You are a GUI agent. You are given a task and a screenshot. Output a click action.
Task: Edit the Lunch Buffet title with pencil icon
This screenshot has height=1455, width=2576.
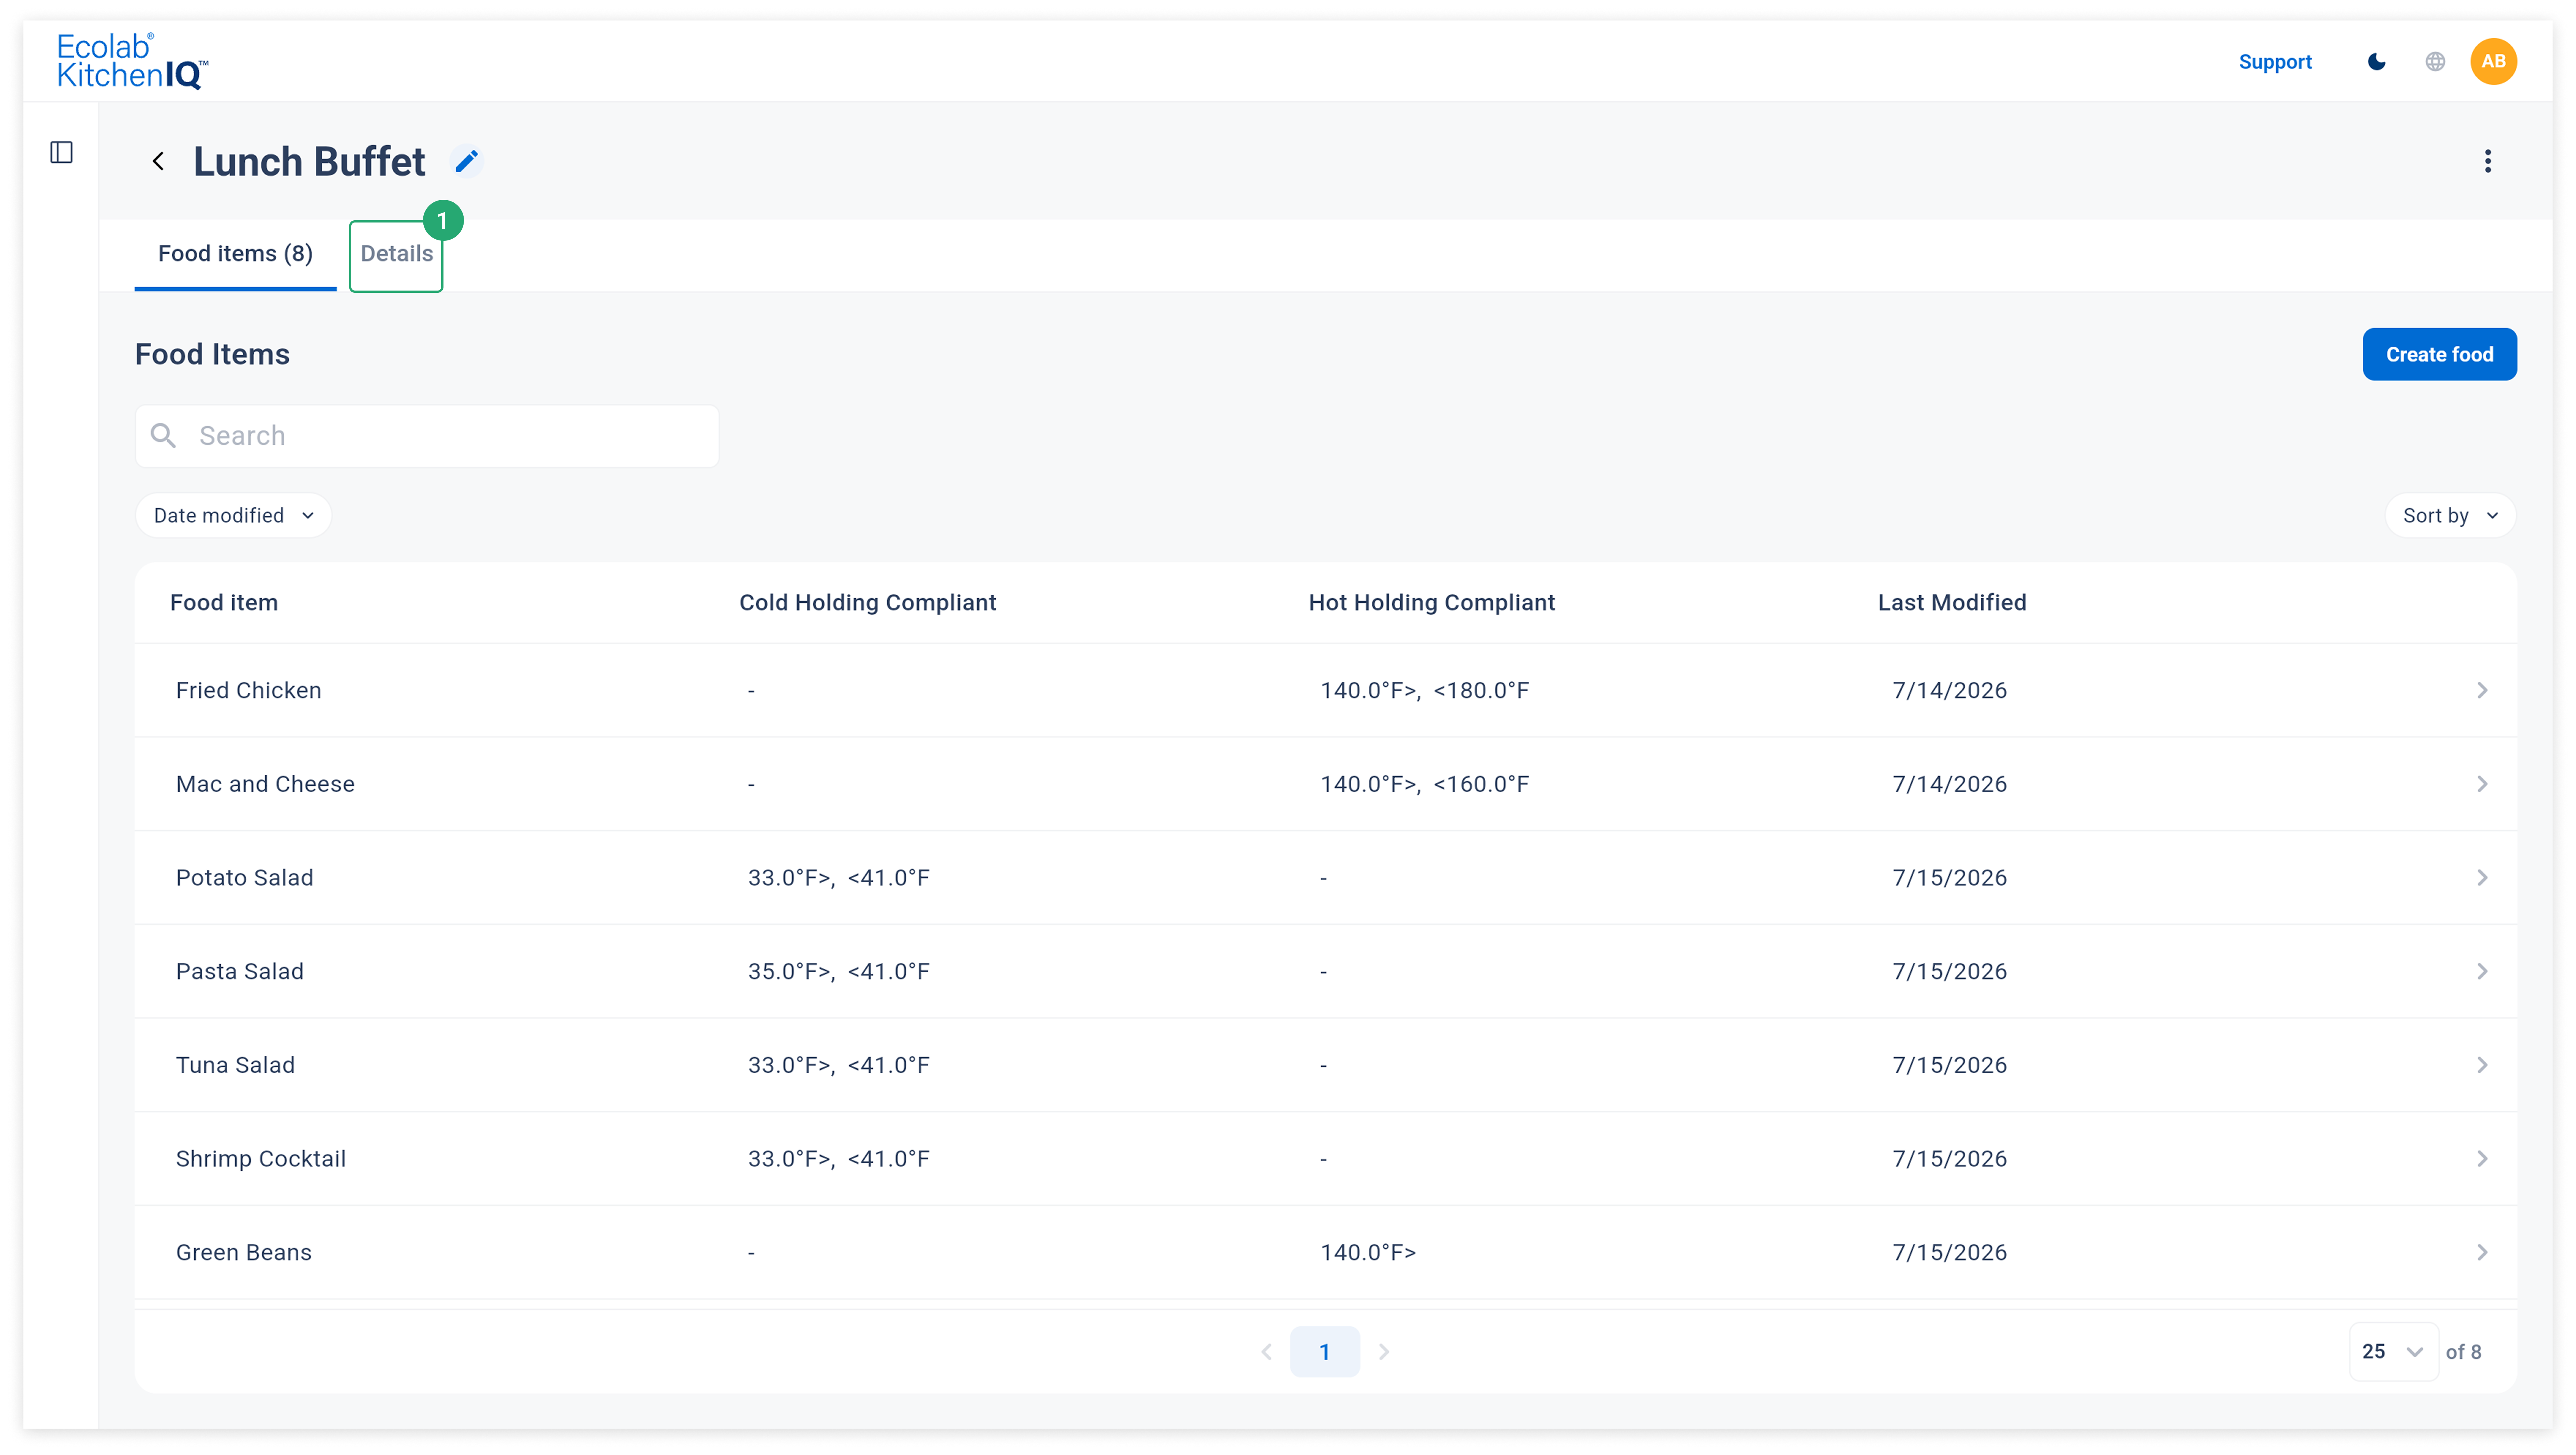[x=467, y=161]
